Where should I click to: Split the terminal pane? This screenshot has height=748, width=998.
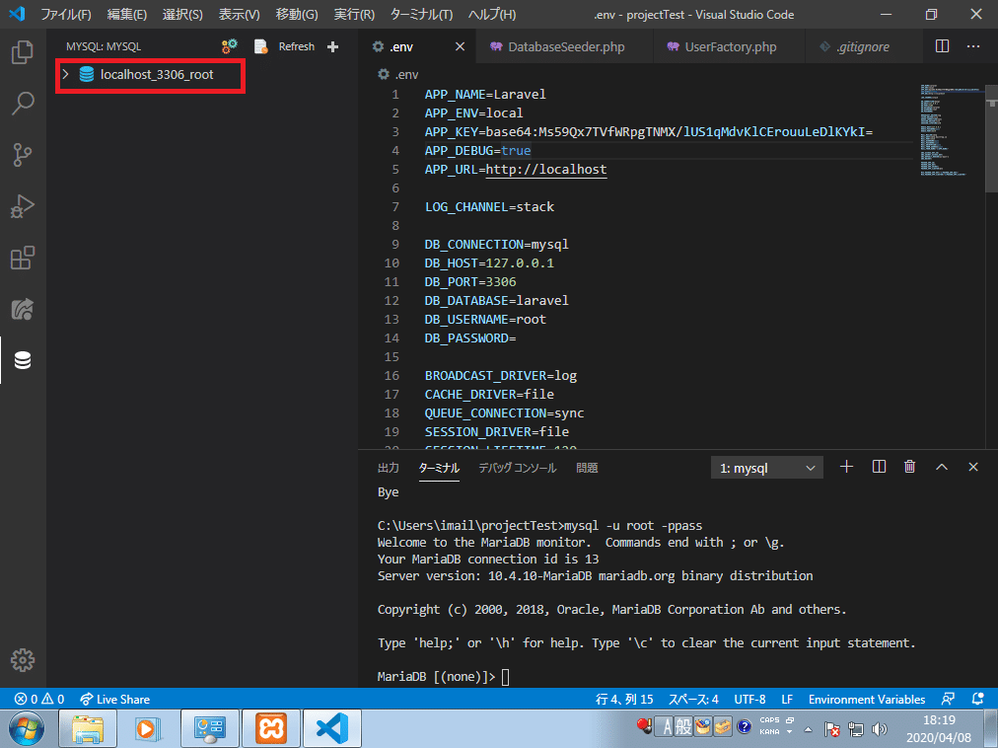tap(879, 467)
